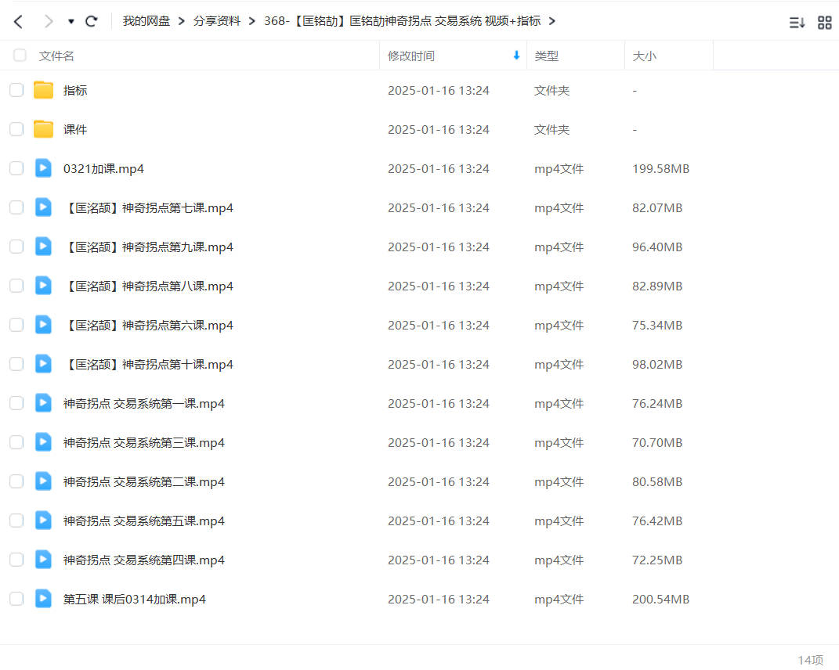Go forward using the right arrow
This screenshot has height=670, width=839.
point(49,21)
